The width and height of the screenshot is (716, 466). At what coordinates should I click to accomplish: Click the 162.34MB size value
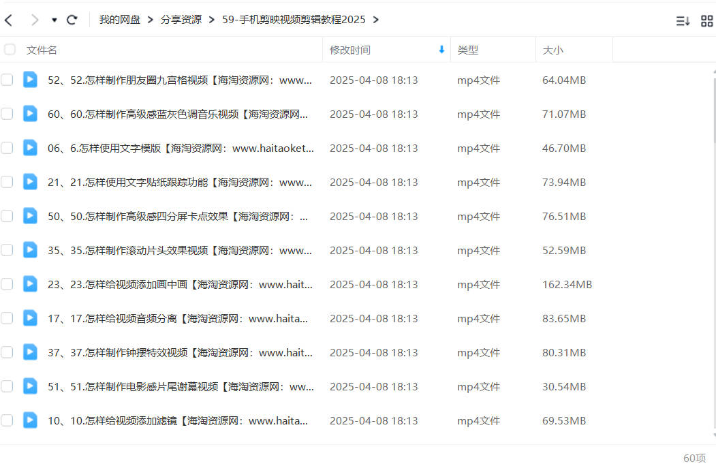(x=567, y=285)
